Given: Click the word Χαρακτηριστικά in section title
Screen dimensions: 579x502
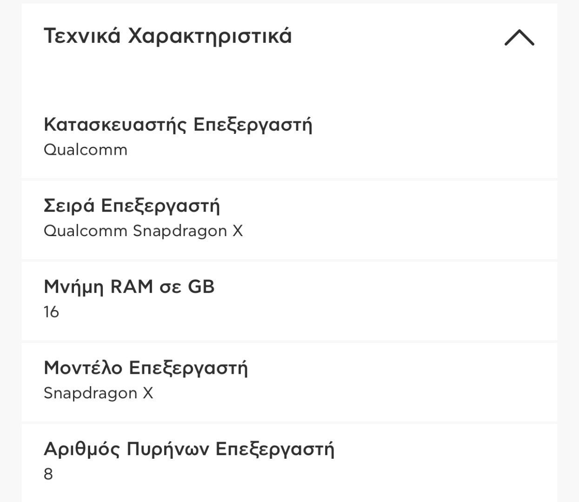Looking at the screenshot, I should click(x=210, y=36).
